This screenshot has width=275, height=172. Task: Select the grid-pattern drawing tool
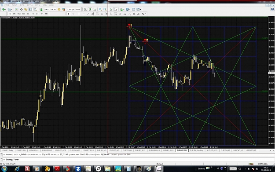[134, 14]
